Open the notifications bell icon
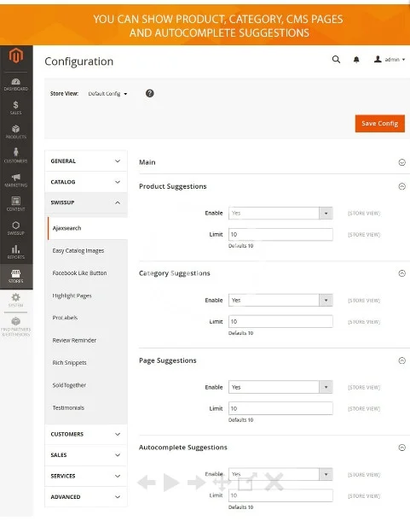Viewport: 410px width, 521px height. tap(356, 60)
